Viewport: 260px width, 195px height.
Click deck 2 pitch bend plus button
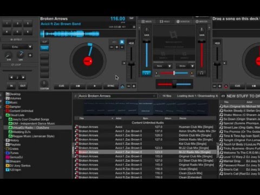[x=220, y=86]
